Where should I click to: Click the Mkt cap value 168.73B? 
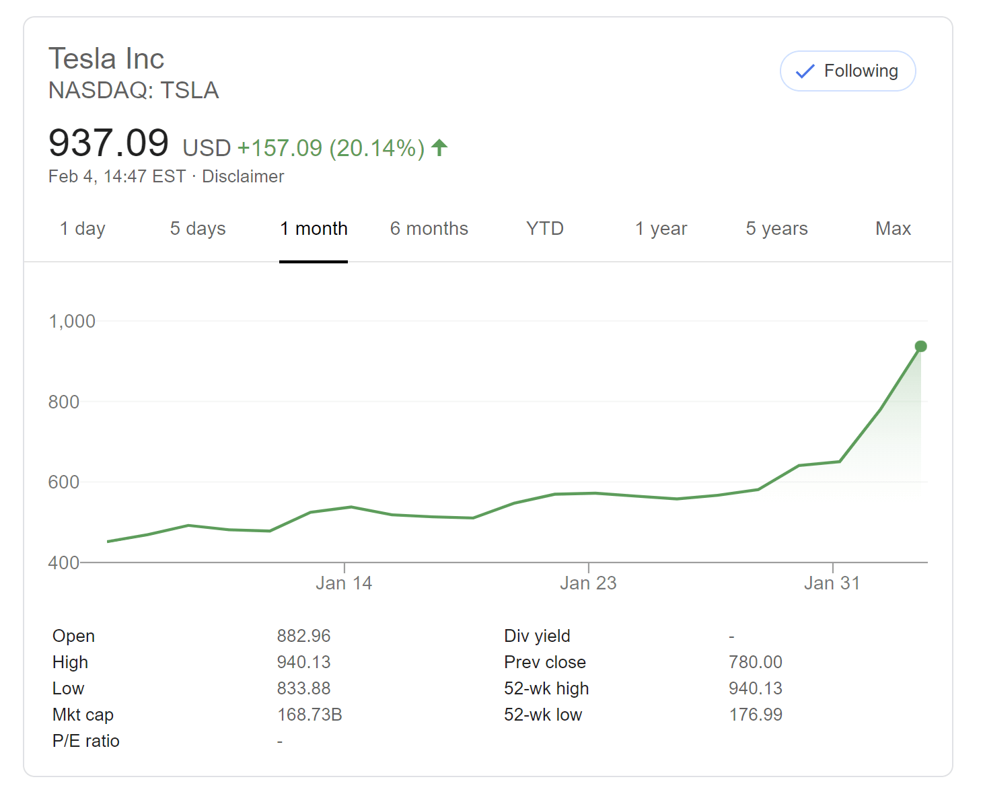310,715
